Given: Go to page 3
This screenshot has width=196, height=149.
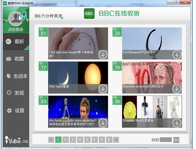Looking at the screenshot, I should 73,140.
